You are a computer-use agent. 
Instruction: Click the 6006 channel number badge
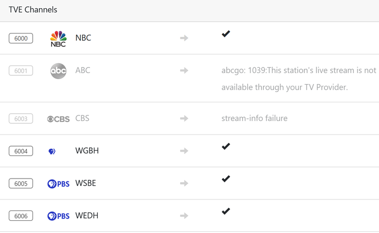point(21,216)
